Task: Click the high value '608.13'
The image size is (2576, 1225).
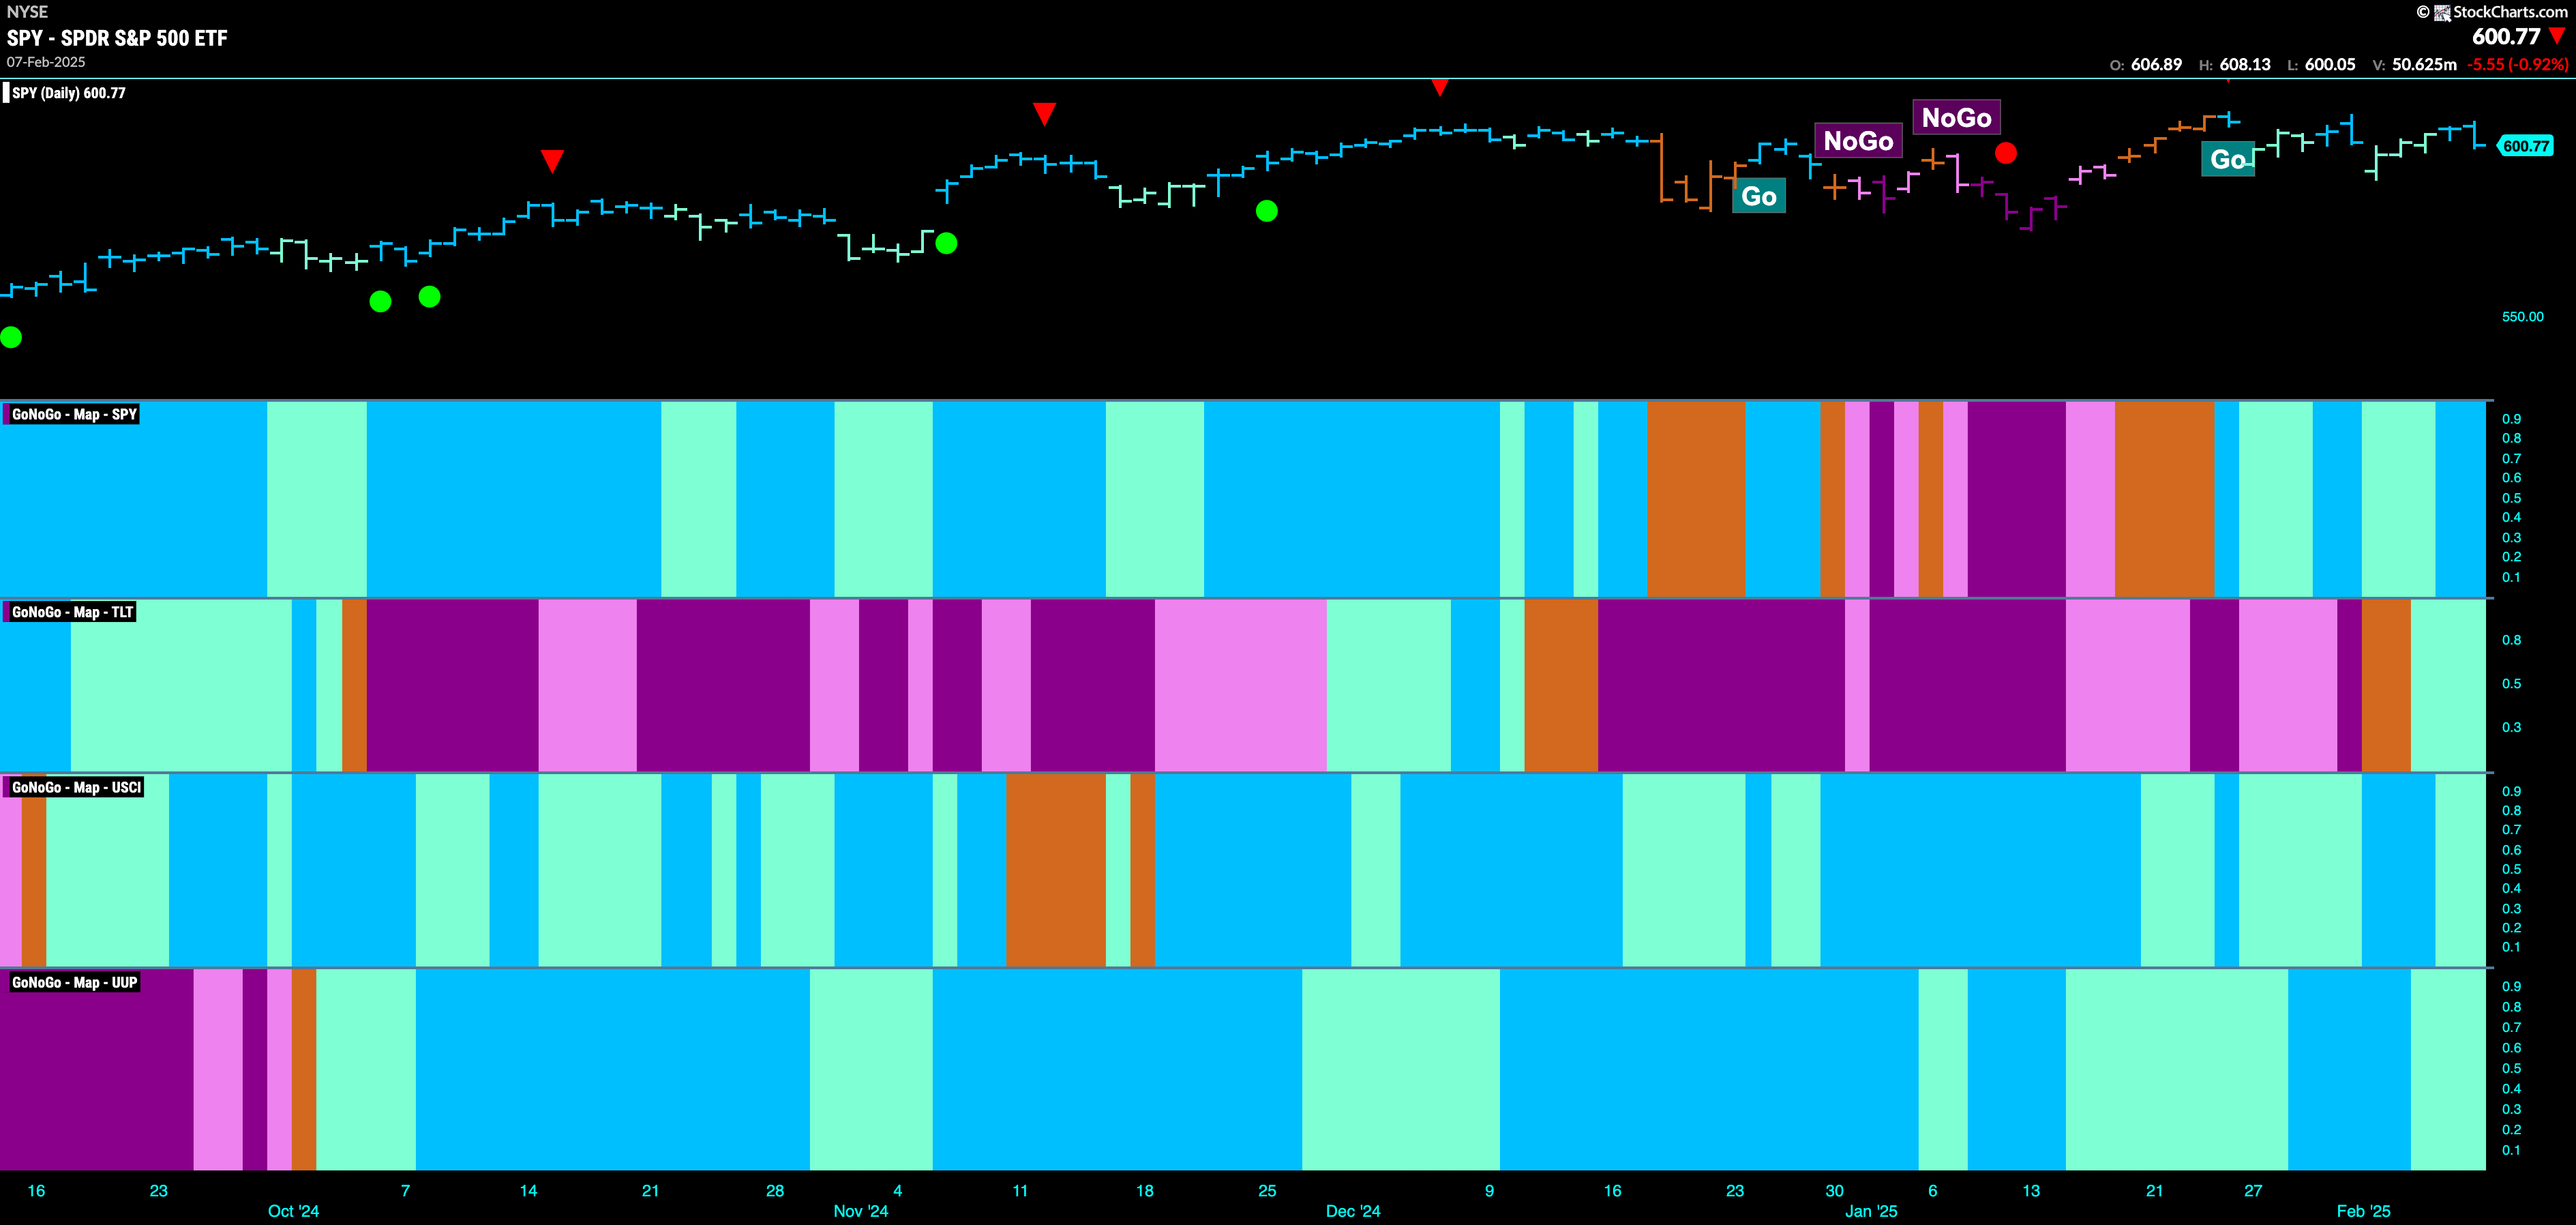Action: click(x=2245, y=64)
